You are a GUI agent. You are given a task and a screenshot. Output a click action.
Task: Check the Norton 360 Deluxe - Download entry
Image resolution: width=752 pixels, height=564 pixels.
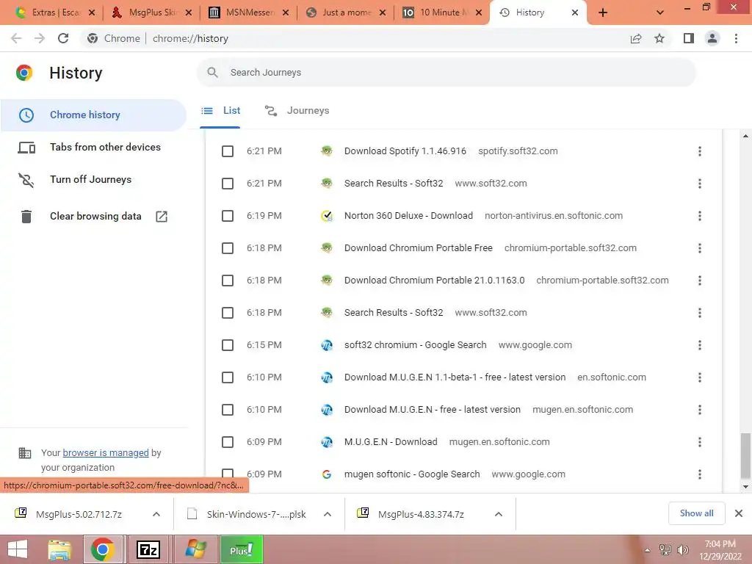tap(228, 216)
